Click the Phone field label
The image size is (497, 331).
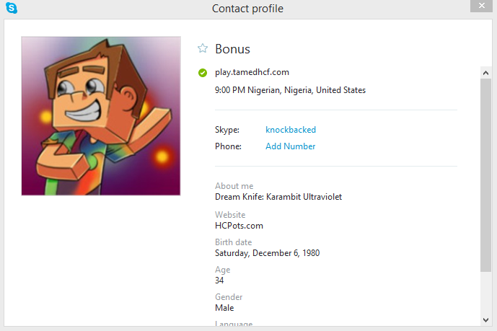coord(227,146)
